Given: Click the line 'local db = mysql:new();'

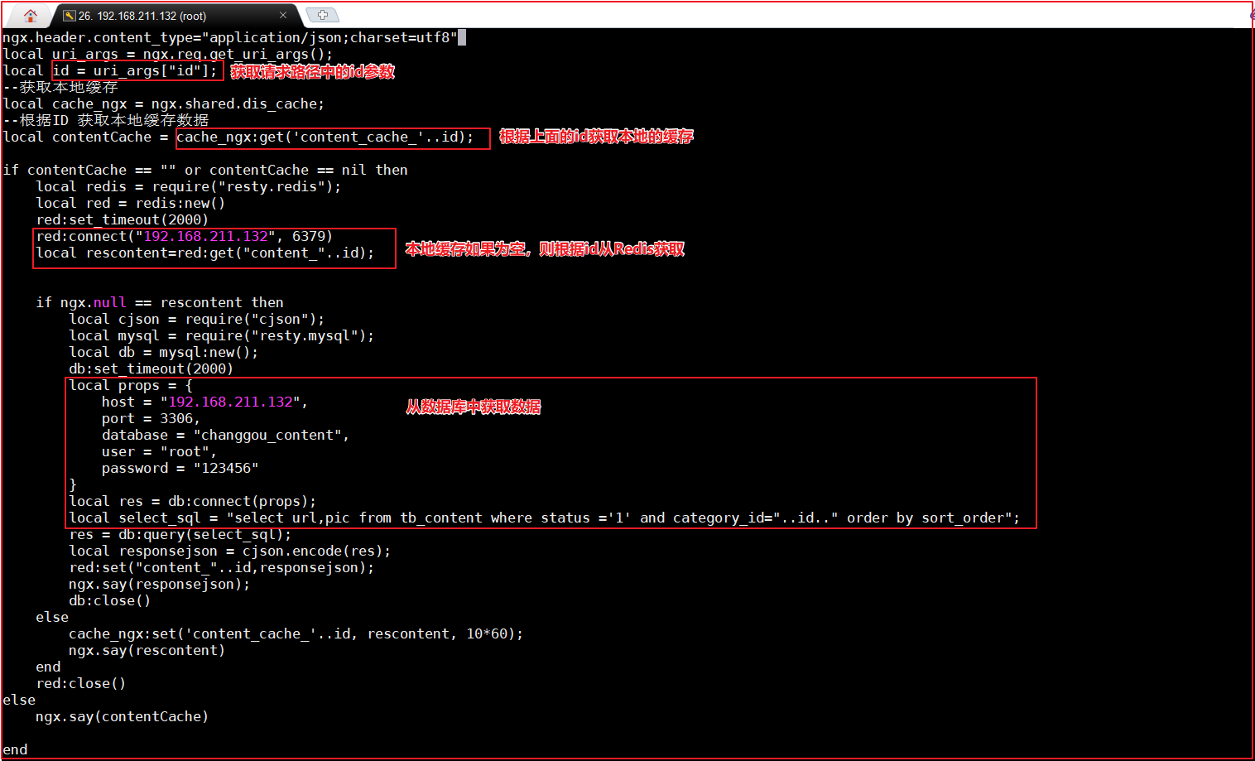Looking at the screenshot, I should tap(164, 352).
